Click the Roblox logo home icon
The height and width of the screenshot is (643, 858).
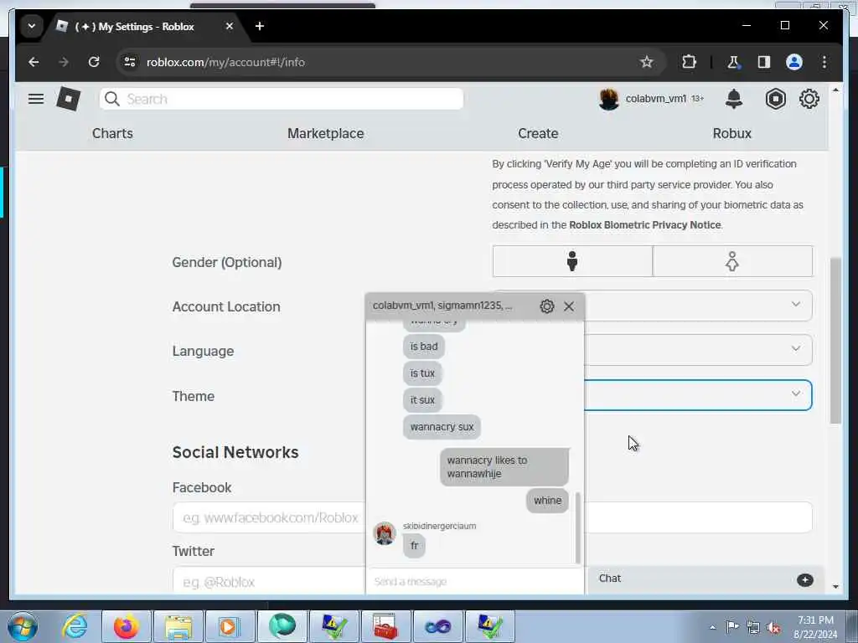69,99
